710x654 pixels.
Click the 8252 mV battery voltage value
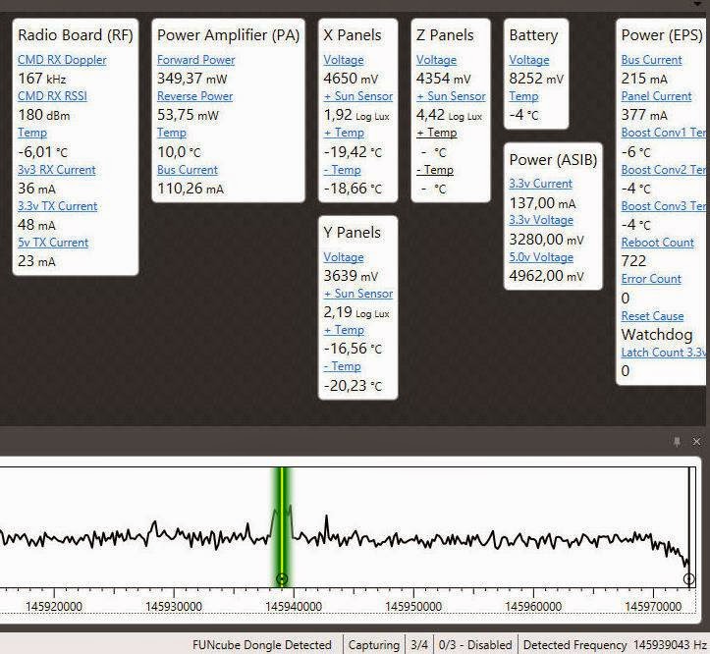coord(536,79)
